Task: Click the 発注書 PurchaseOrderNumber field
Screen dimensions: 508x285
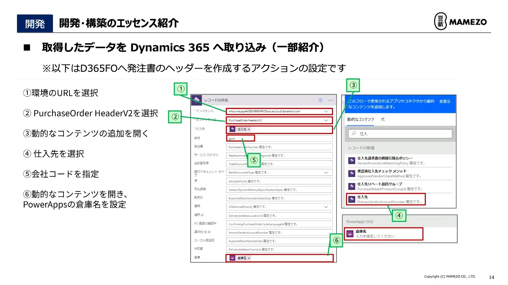Action: point(279,147)
